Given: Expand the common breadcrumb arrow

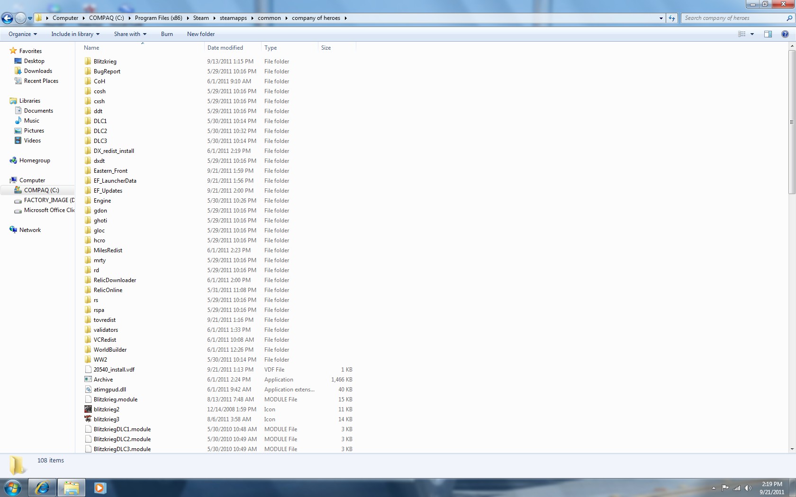Looking at the screenshot, I should [x=286, y=18].
